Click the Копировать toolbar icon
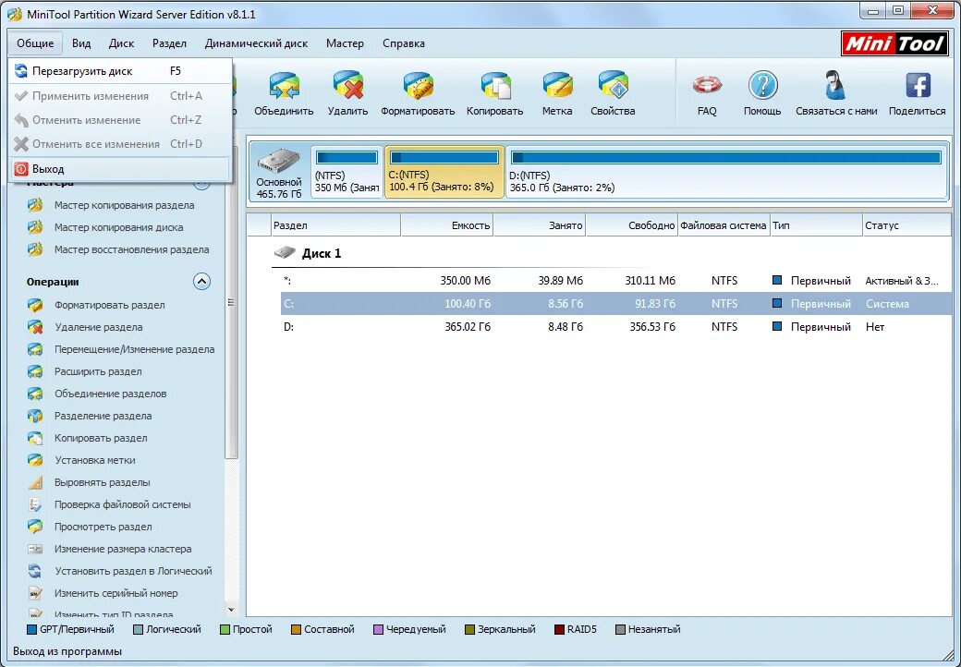Viewport: 961px width, 667px height. pos(494,86)
